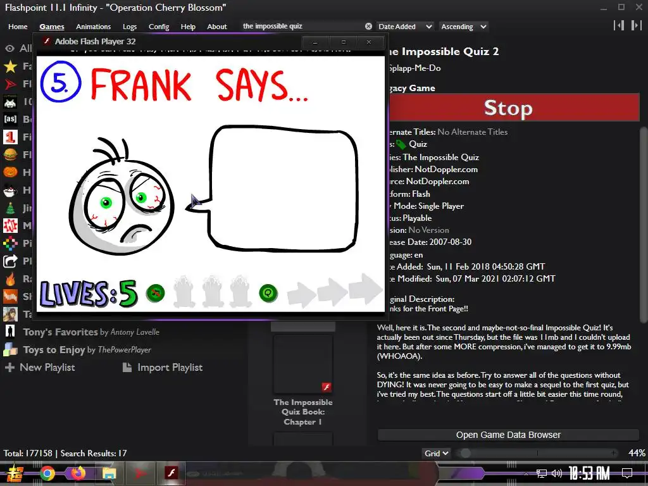
Task: Toggle the right sidebar collapse icon
Action: point(637,25)
